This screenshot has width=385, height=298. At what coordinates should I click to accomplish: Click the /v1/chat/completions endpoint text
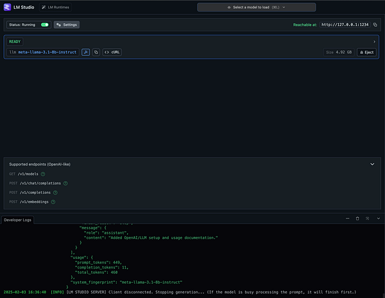(x=40, y=183)
